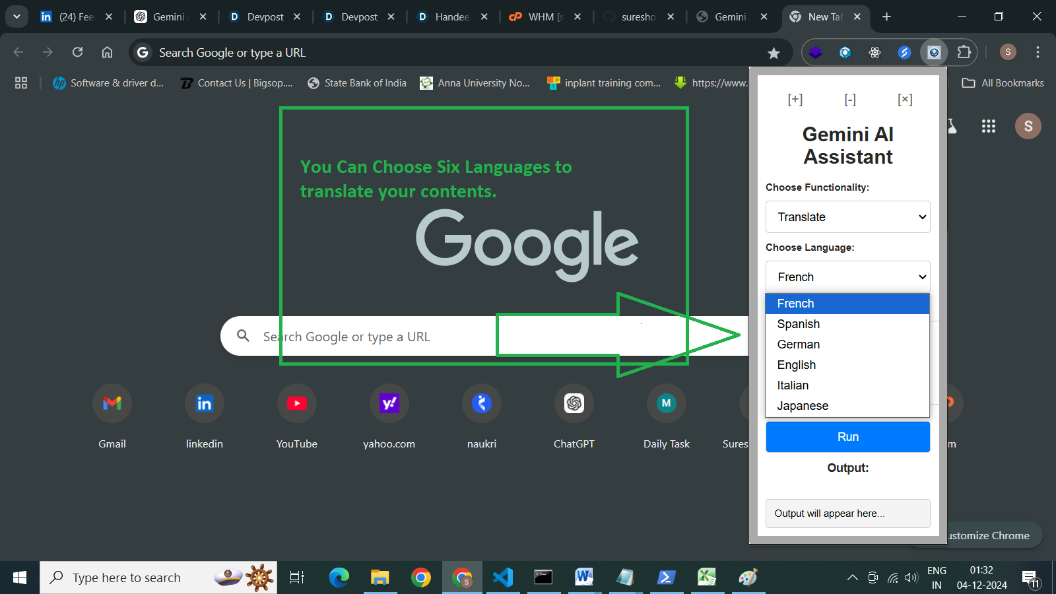Open the Software & driver bookmark
The image size is (1056, 594).
(x=109, y=83)
